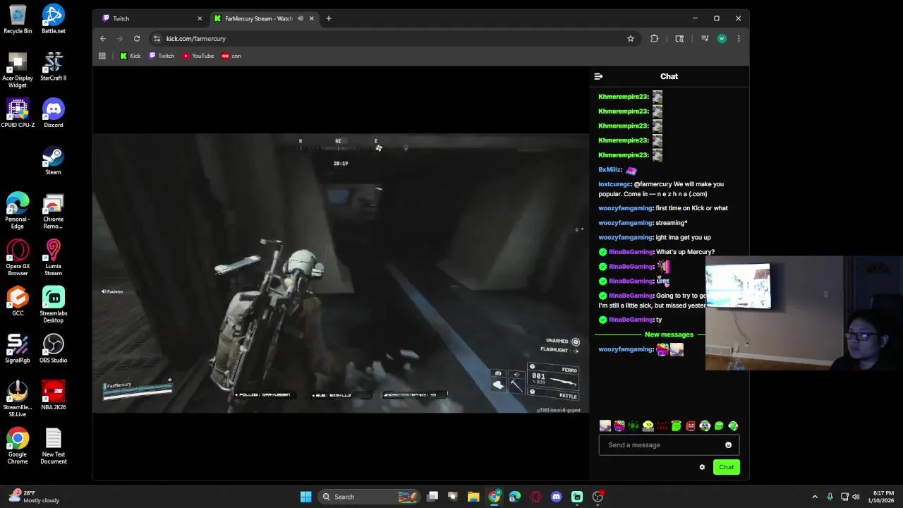Select the red angry face emote
This screenshot has width=903, height=508.
[x=691, y=425]
